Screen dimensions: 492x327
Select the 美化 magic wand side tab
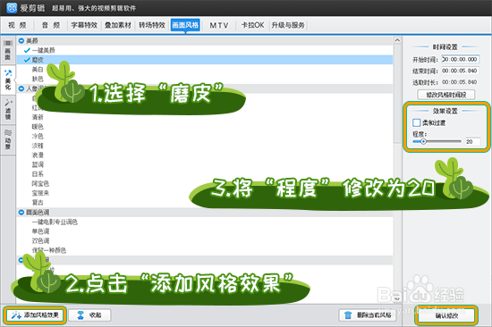pyautogui.click(x=8, y=80)
